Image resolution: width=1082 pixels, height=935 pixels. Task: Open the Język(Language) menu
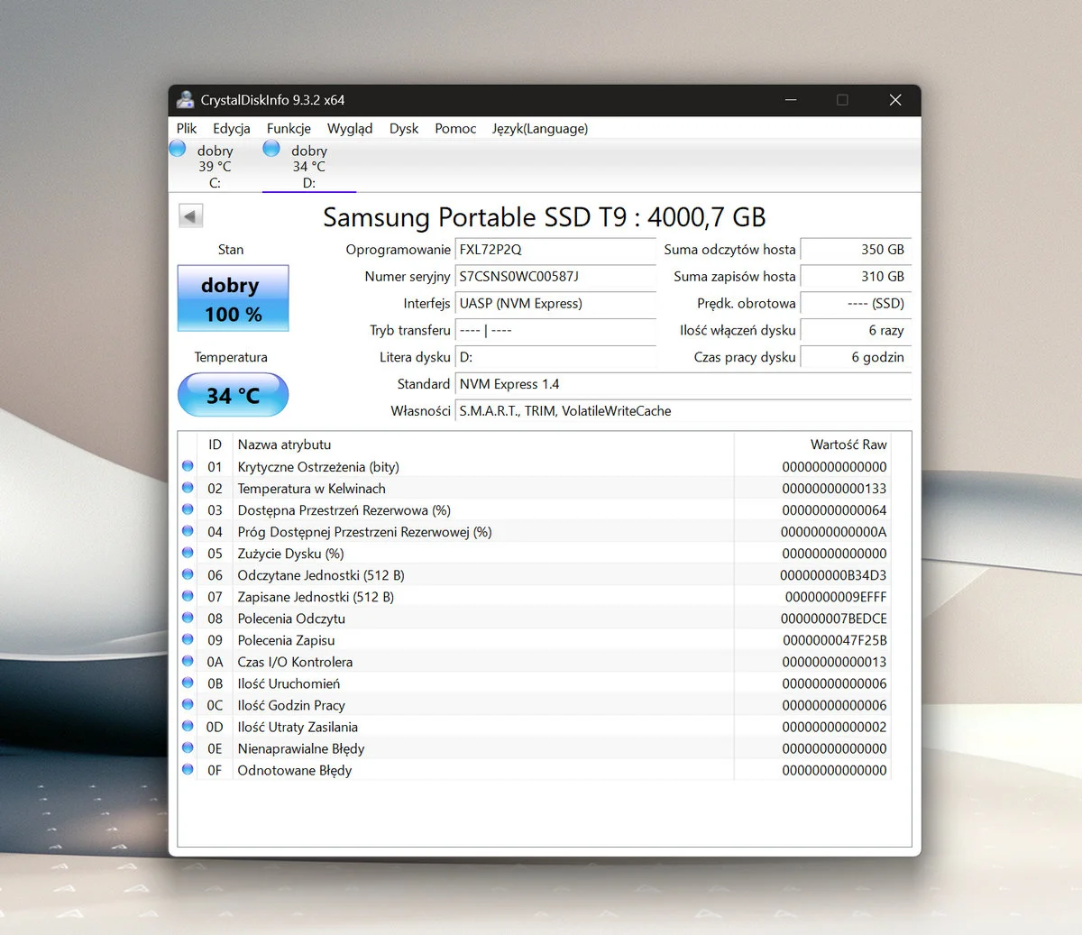pos(539,129)
